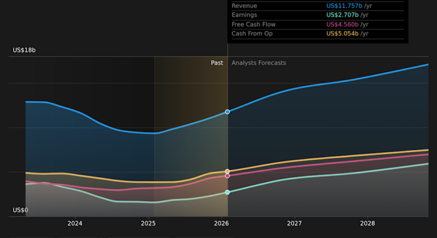
Task: Click the 2025 x-axis label
Action: click(x=148, y=224)
